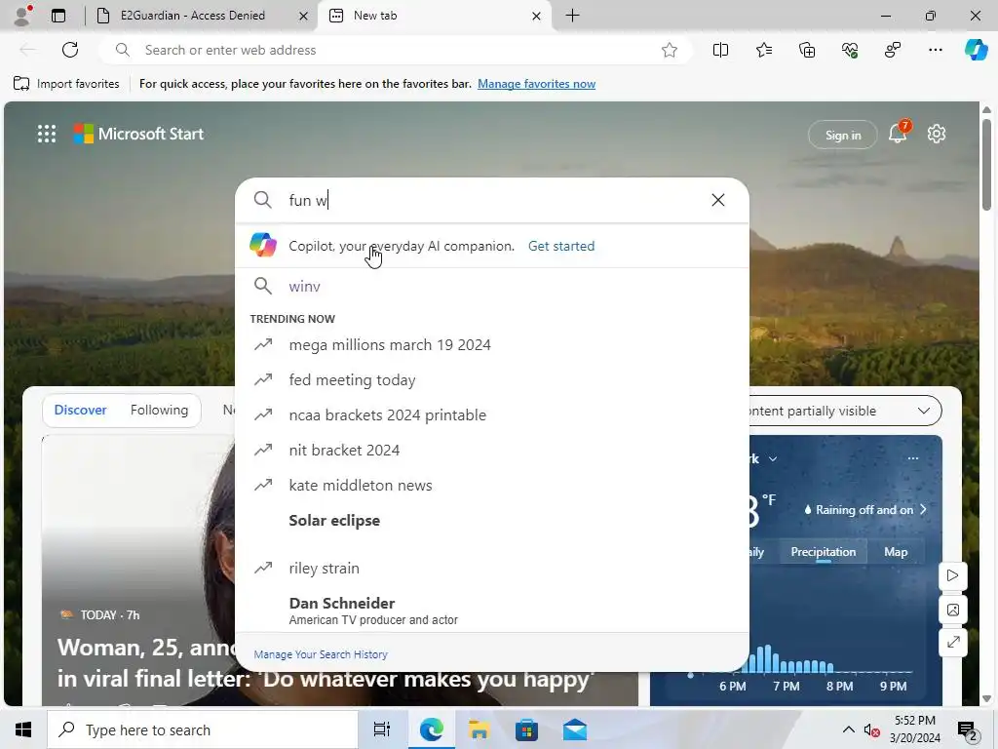Click the Sign in button
This screenshot has height=749, width=998.
pos(843,135)
